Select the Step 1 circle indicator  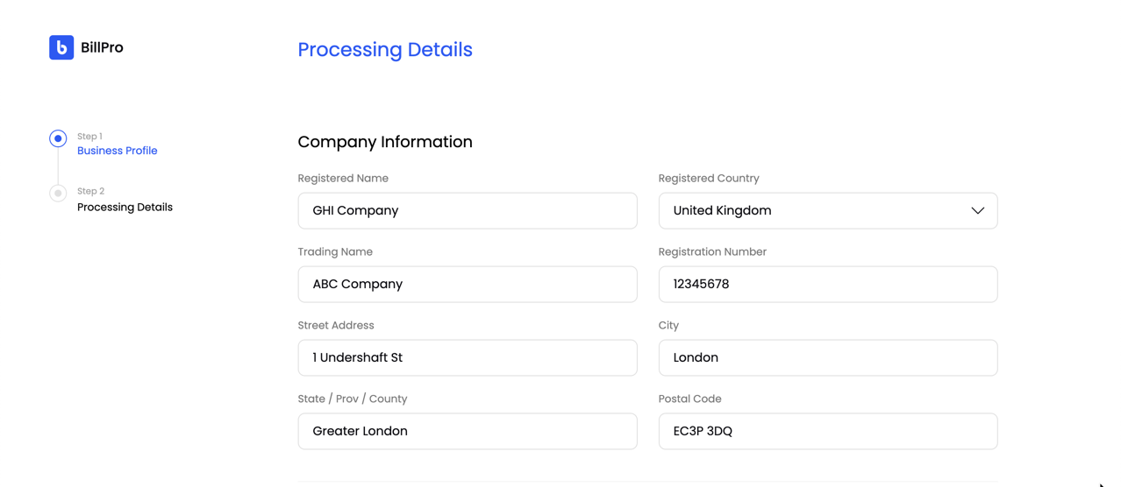(x=58, y=138)
